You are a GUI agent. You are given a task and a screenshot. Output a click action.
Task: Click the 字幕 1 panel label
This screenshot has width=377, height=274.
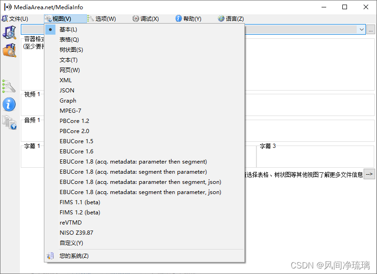tap(32, 146)
